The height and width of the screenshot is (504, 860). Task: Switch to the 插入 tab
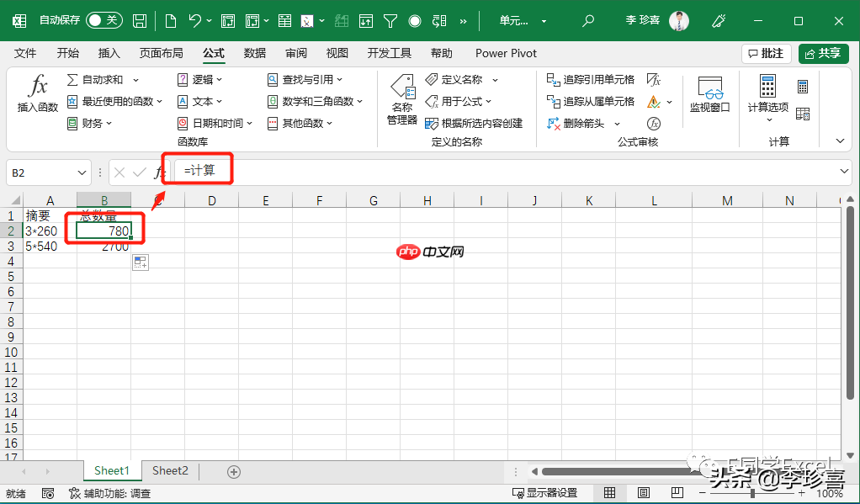pos(109,53)
